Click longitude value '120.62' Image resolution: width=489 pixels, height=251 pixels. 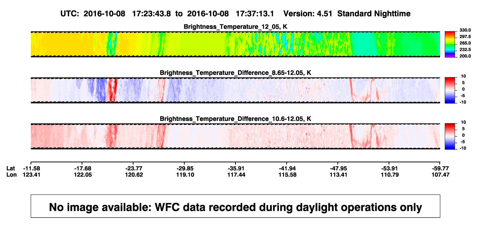coord(134,175)
